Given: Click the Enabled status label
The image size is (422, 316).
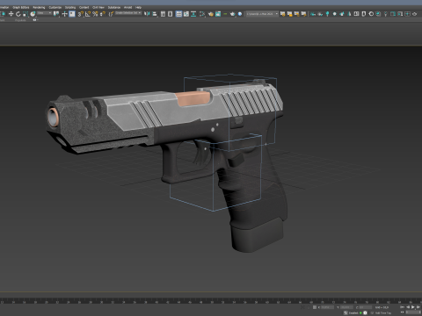Looking at the screenshot, I should [x=353, y=312].
